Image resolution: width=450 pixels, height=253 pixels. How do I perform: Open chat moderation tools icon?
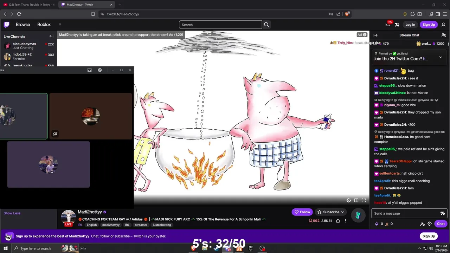pos(423,224)
